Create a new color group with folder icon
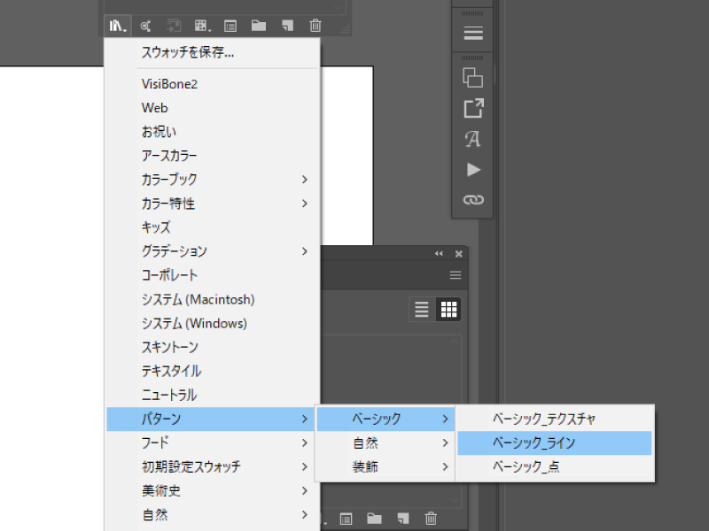The height and width of the screenshot is (531, 709). point(258,26)
